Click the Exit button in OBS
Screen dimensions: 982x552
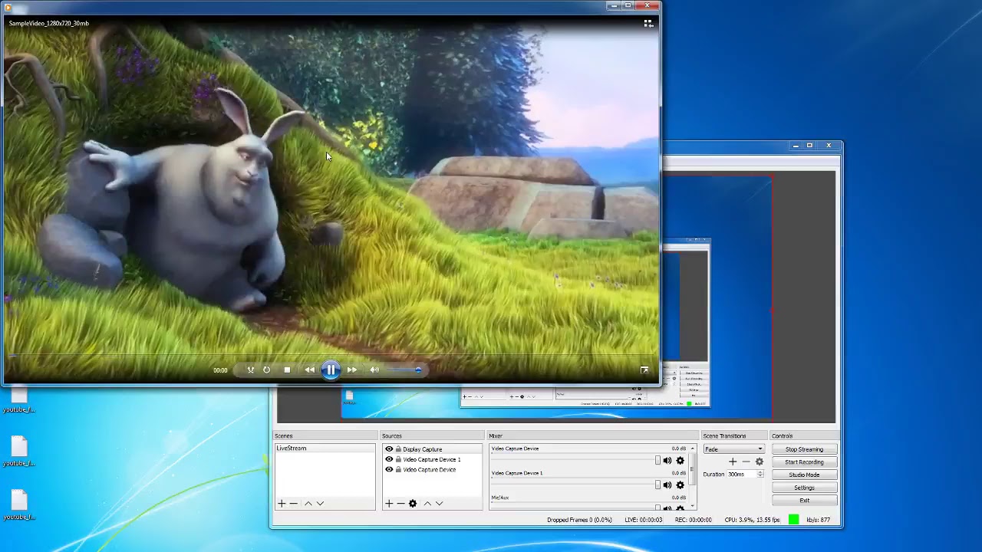804,500
